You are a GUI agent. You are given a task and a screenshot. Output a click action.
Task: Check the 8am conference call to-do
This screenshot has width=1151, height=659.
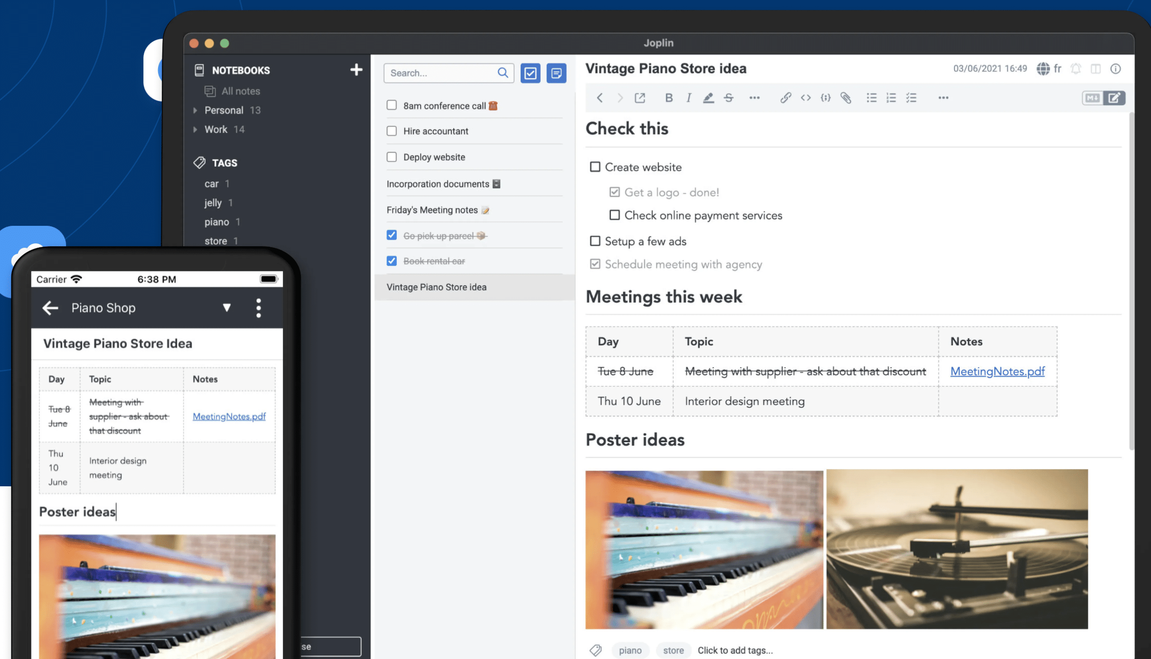coord(392,105)
